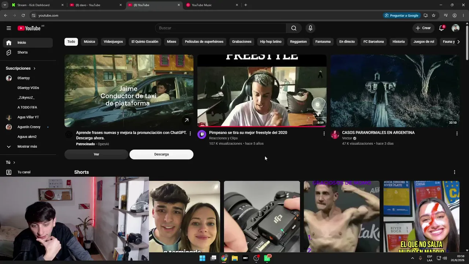This screenshot has height=264, width=469.
Task: Open the Chrome profile icon
Action: tap(454, 15)
